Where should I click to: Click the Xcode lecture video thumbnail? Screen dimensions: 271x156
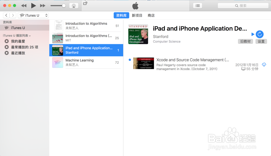(143, 63)
